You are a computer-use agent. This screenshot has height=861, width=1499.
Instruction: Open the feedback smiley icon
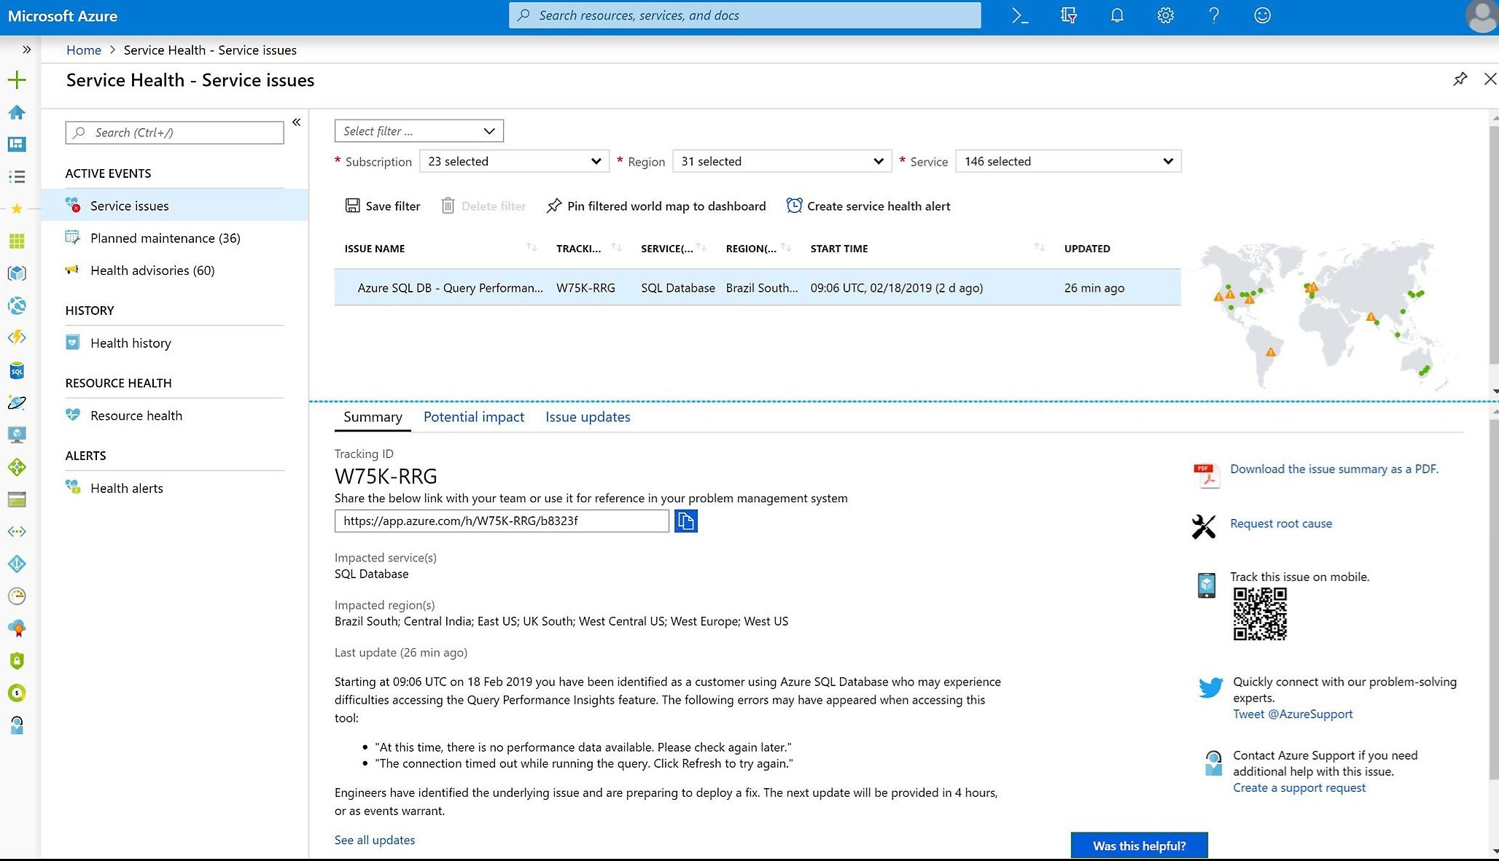coord(1262,15)
